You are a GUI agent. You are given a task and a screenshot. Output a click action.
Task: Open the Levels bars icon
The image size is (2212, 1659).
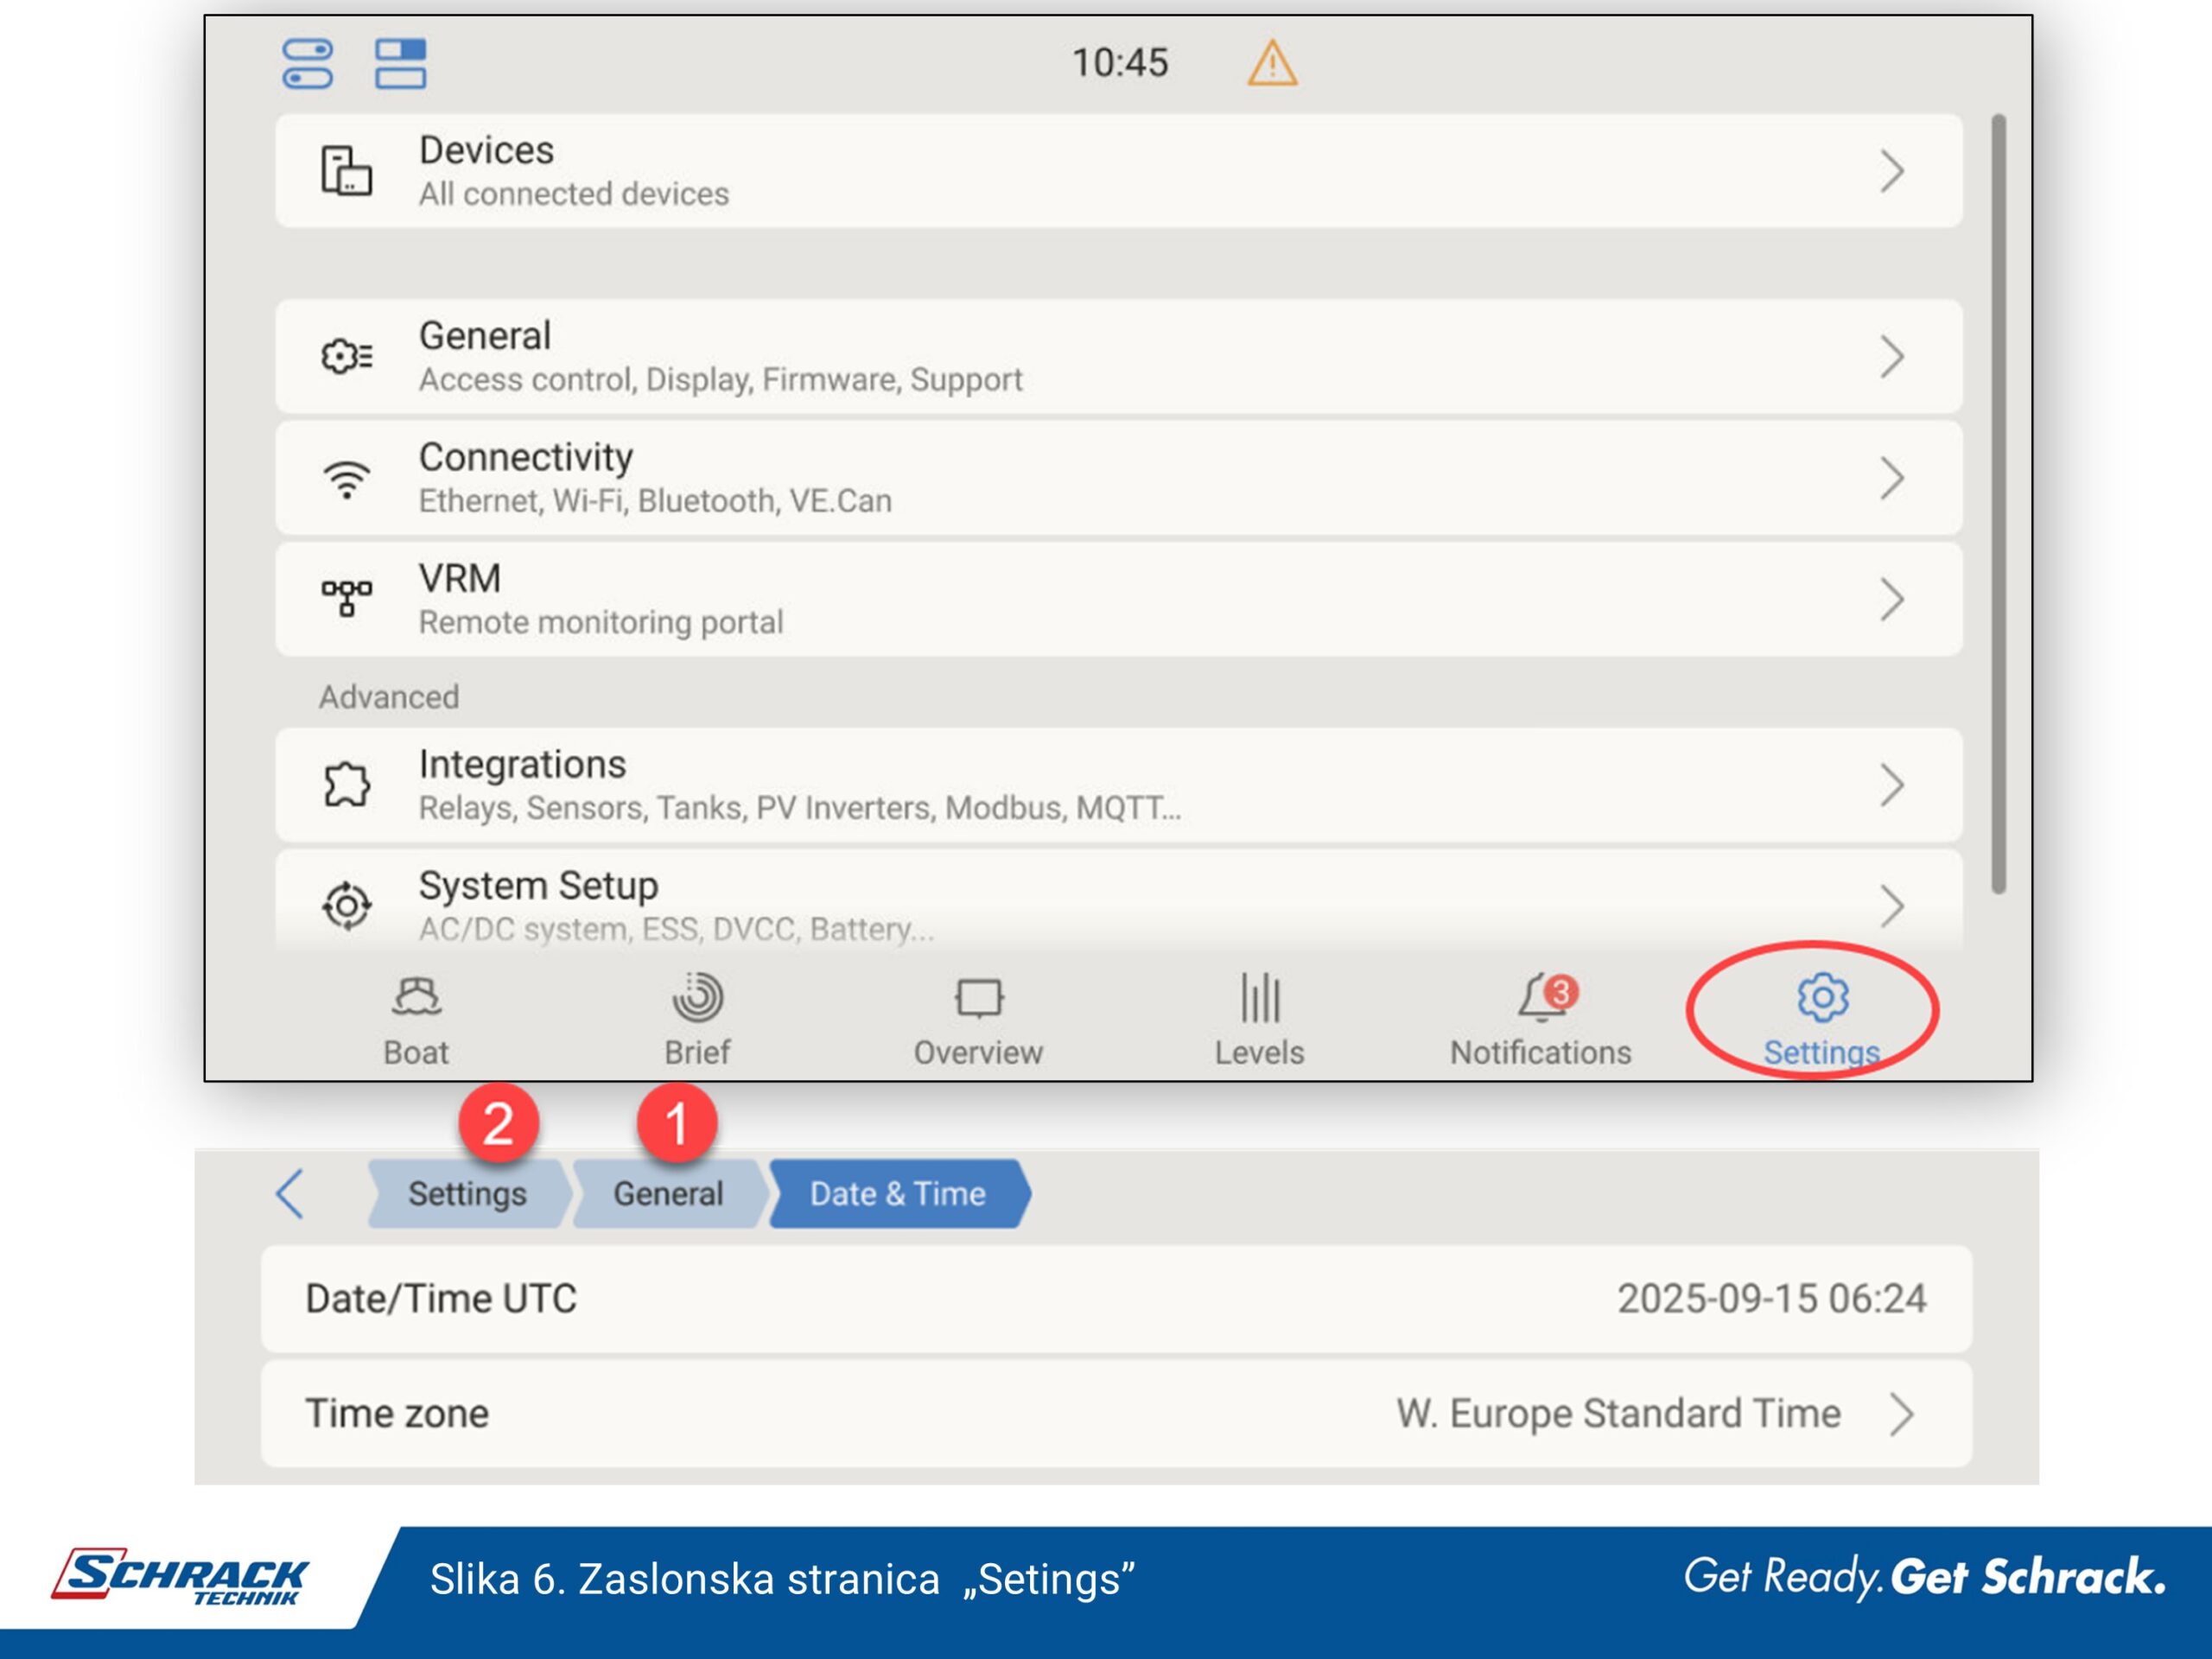click(1259, 997)
